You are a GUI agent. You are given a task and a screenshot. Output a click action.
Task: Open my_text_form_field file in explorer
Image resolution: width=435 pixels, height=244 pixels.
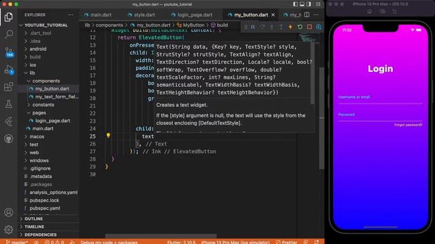[x=57, y=97]
